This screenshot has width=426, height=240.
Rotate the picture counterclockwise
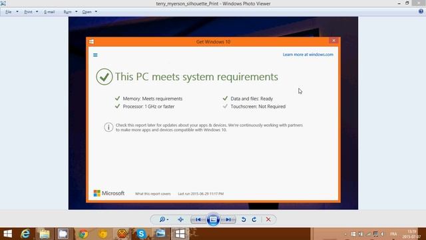(x=244, y=219)
